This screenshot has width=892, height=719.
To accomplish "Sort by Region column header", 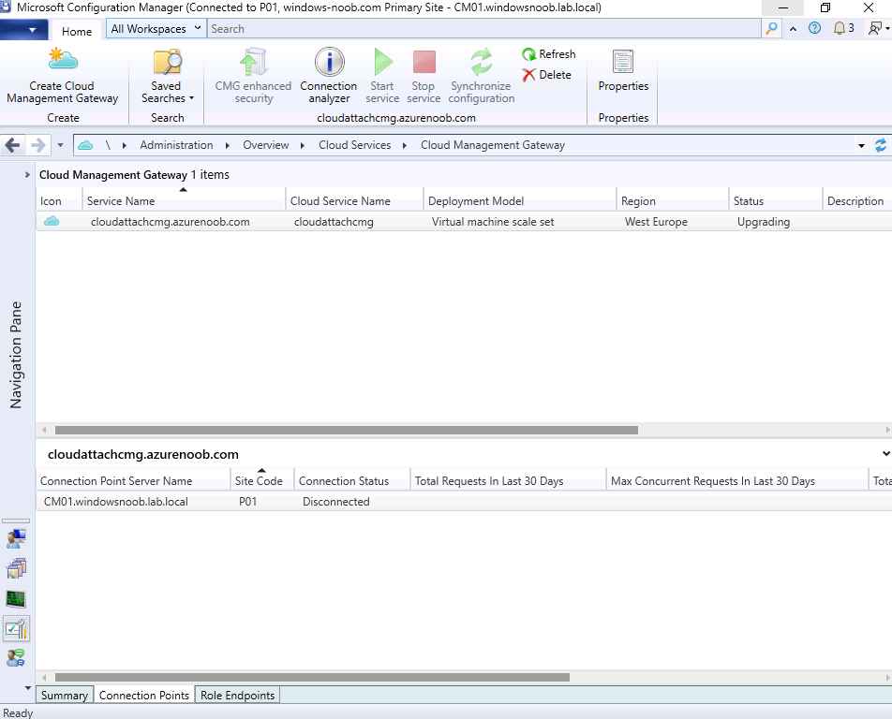I will (x=673, y=200).
